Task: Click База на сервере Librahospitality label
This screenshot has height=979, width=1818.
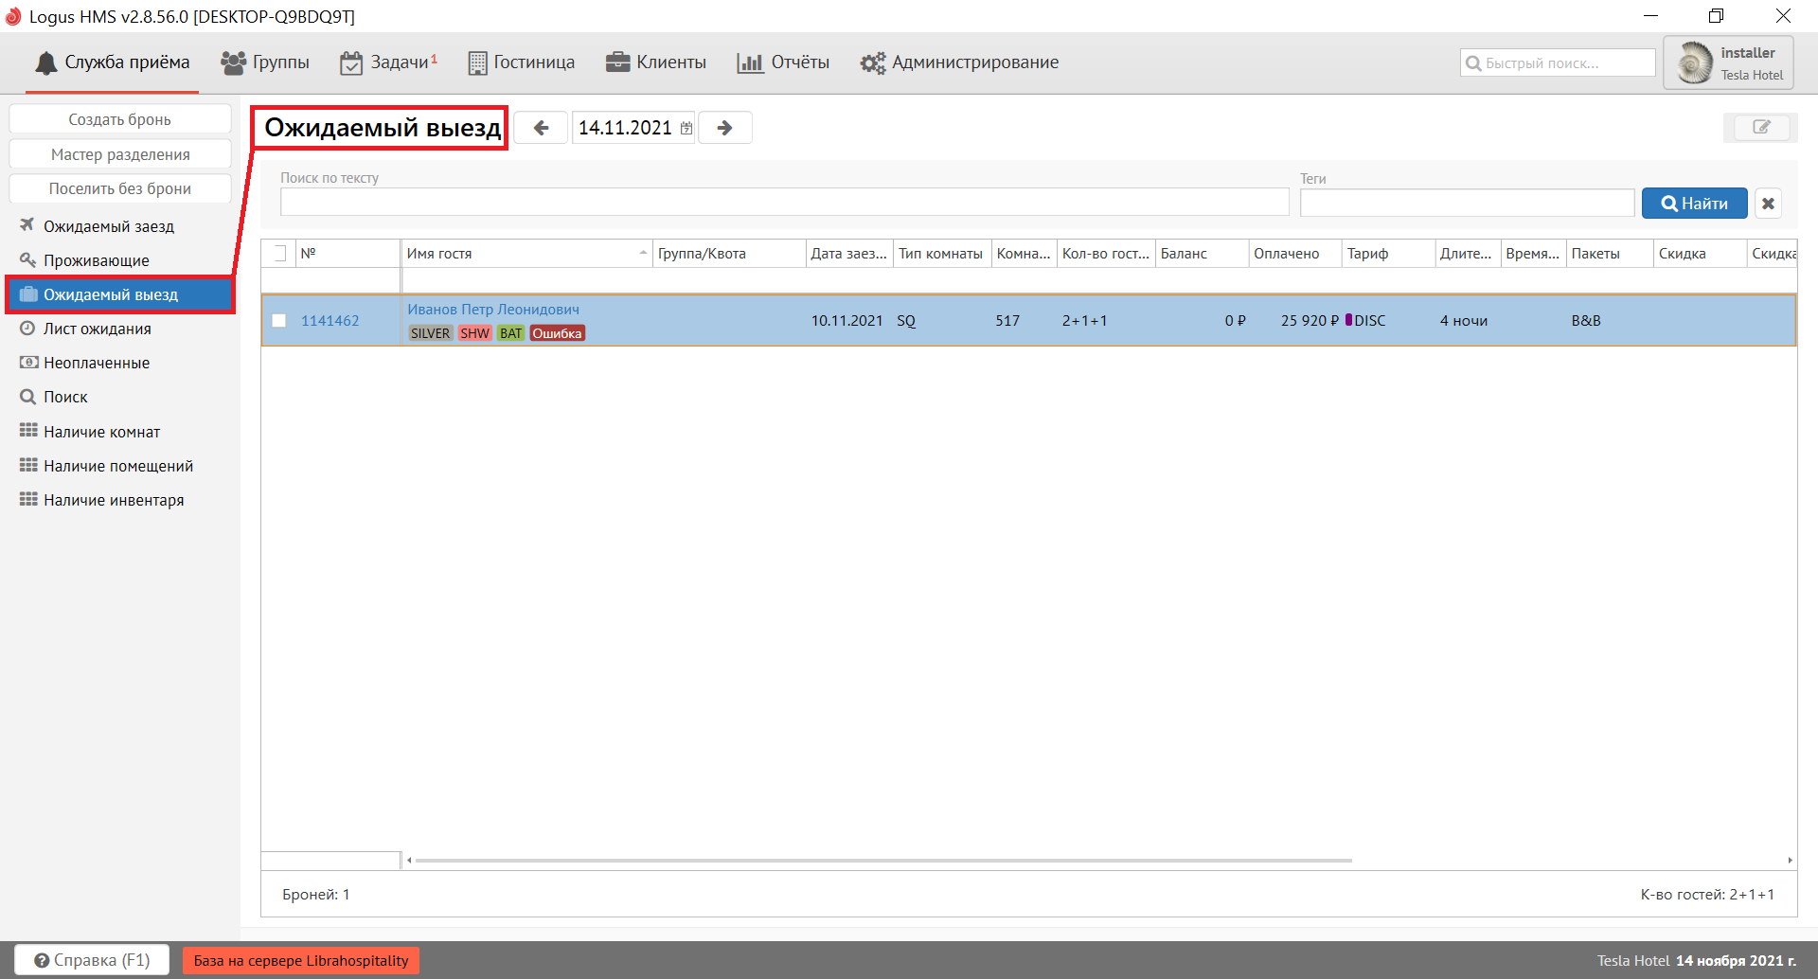Action: [x=301, y=961]
